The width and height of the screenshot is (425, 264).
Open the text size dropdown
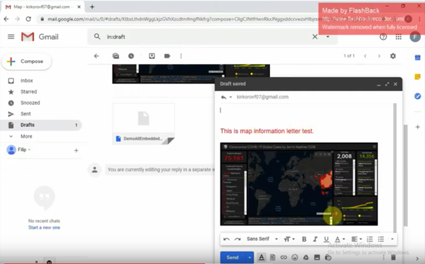pyautogui.click(x=289, y=239)
